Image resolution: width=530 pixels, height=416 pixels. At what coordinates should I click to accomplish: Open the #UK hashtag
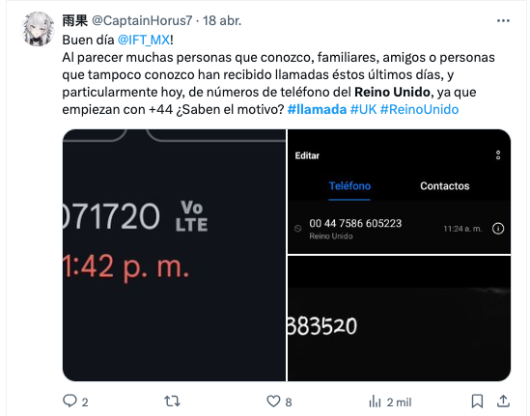click(363, 109)
